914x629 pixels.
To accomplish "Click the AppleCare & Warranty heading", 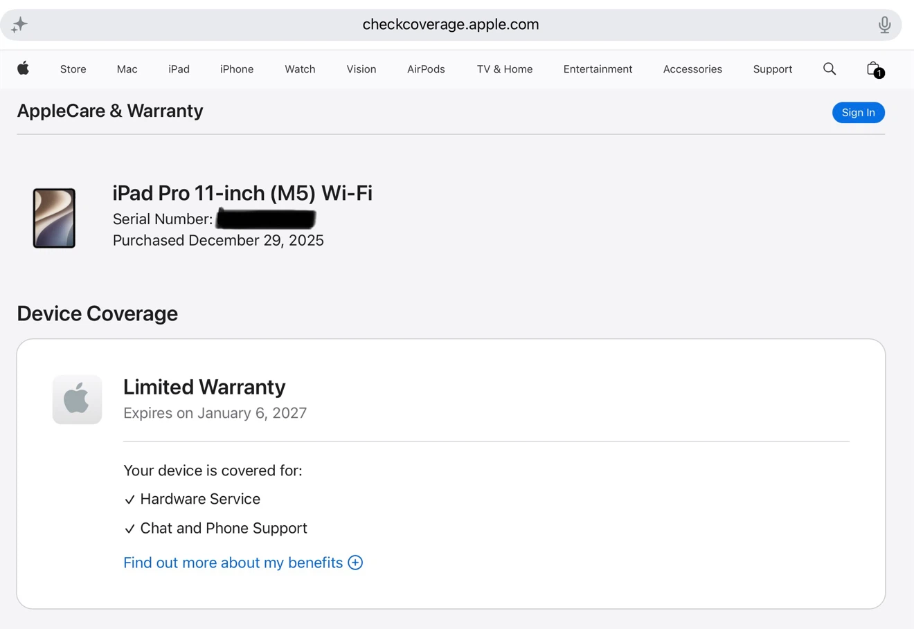I will [x=110, y=111].
